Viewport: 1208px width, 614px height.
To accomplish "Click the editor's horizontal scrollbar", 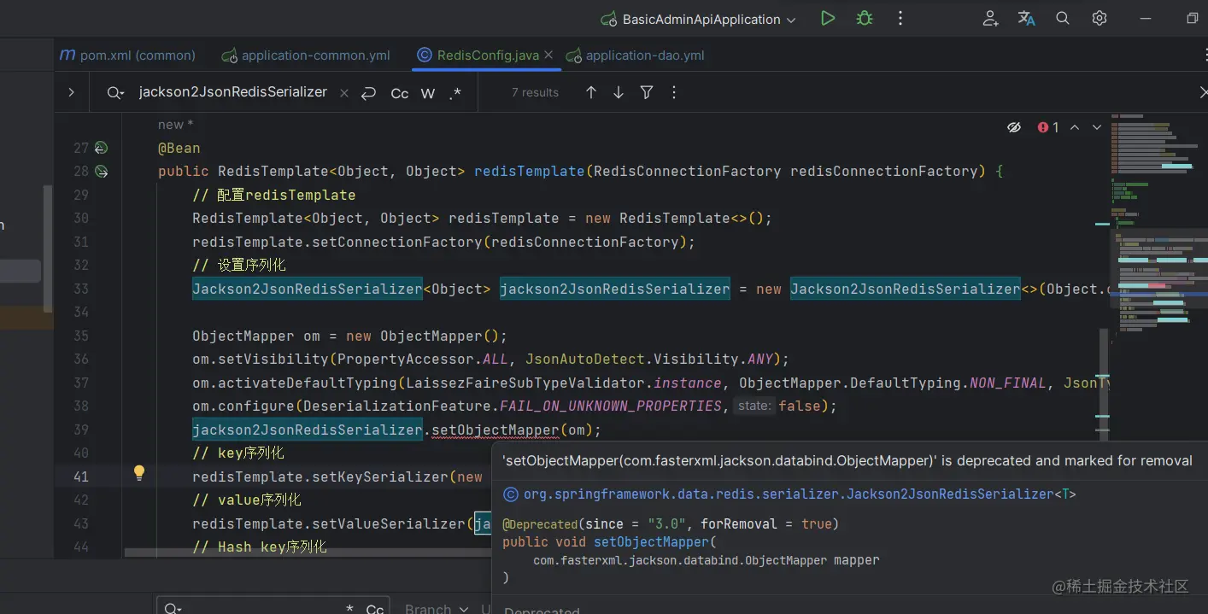I will [x=308, y=553].
